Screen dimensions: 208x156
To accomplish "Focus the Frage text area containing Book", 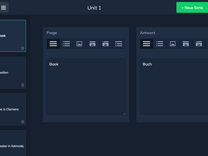I will [x=86, y=87].
